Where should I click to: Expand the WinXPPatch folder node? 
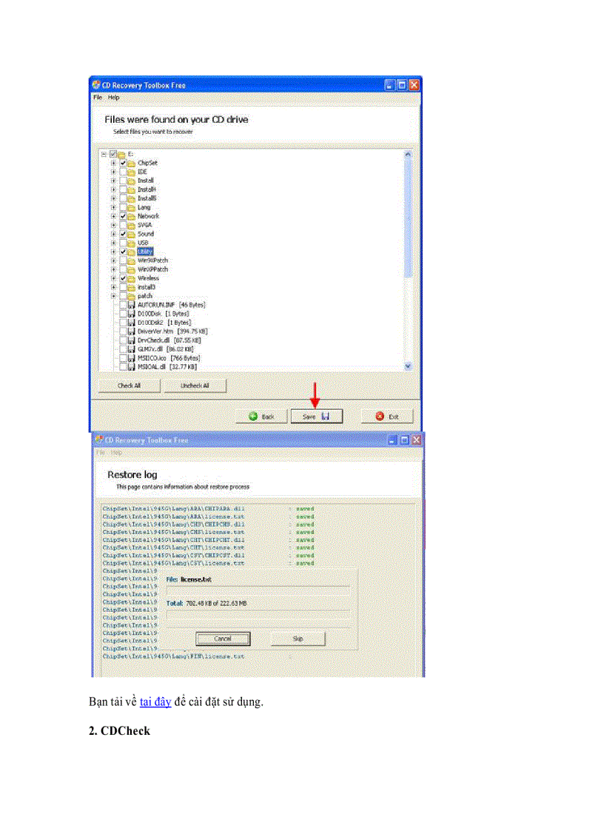(x=113, y=269)
